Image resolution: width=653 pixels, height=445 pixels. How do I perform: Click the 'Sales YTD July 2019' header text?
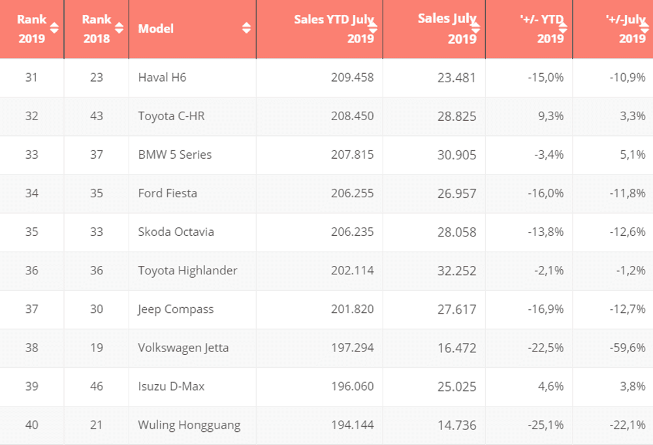click(334, 29)
